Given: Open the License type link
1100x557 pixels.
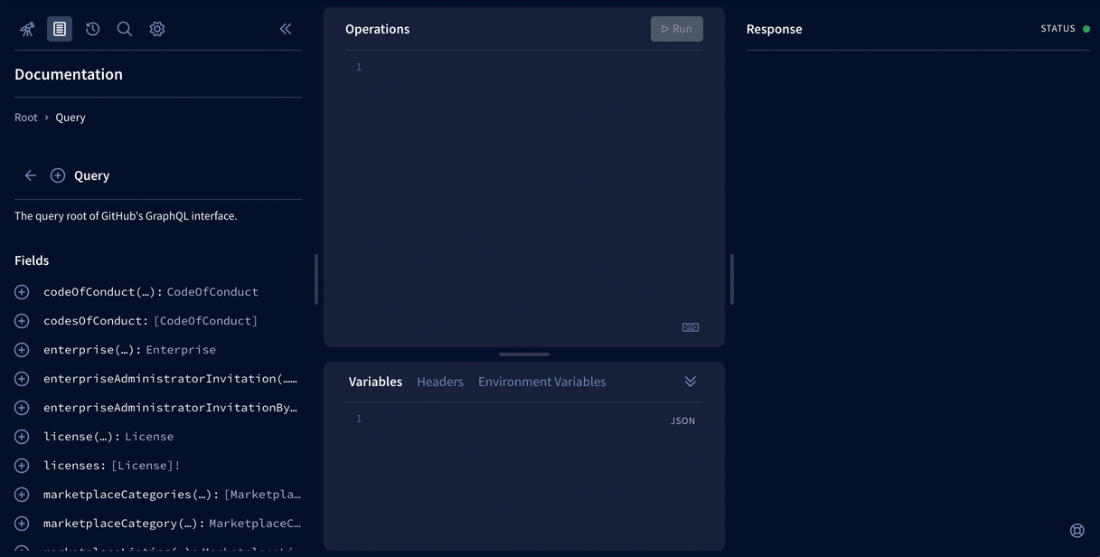Looking at the screenshot, I should pos(149,437).
